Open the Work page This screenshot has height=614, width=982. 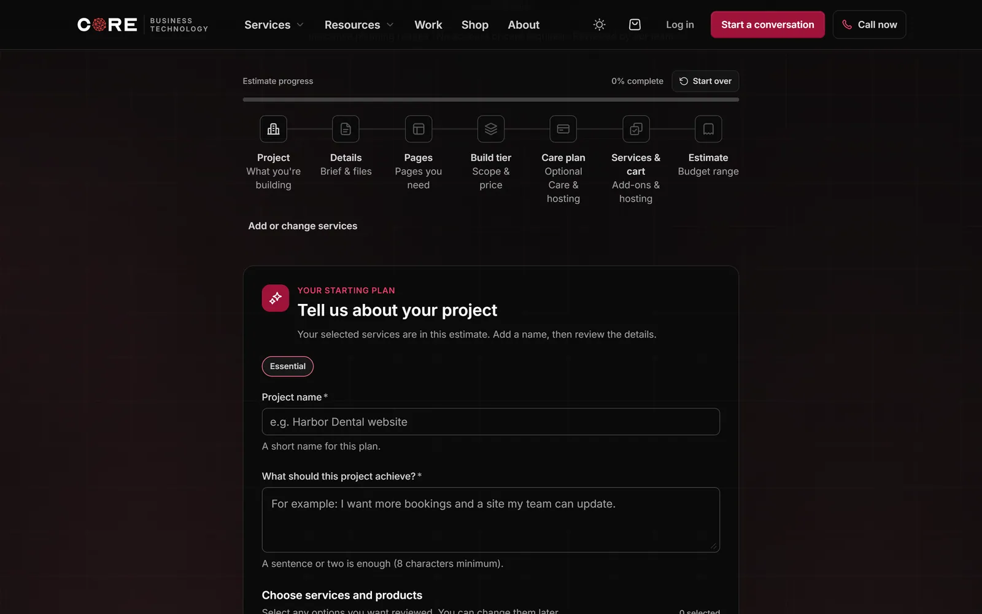pos(428,25)
